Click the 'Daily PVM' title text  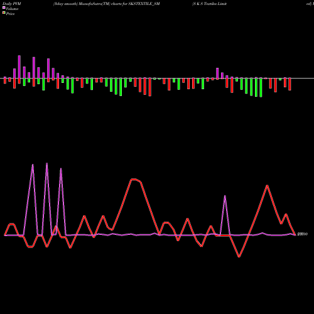click(12, 4)
